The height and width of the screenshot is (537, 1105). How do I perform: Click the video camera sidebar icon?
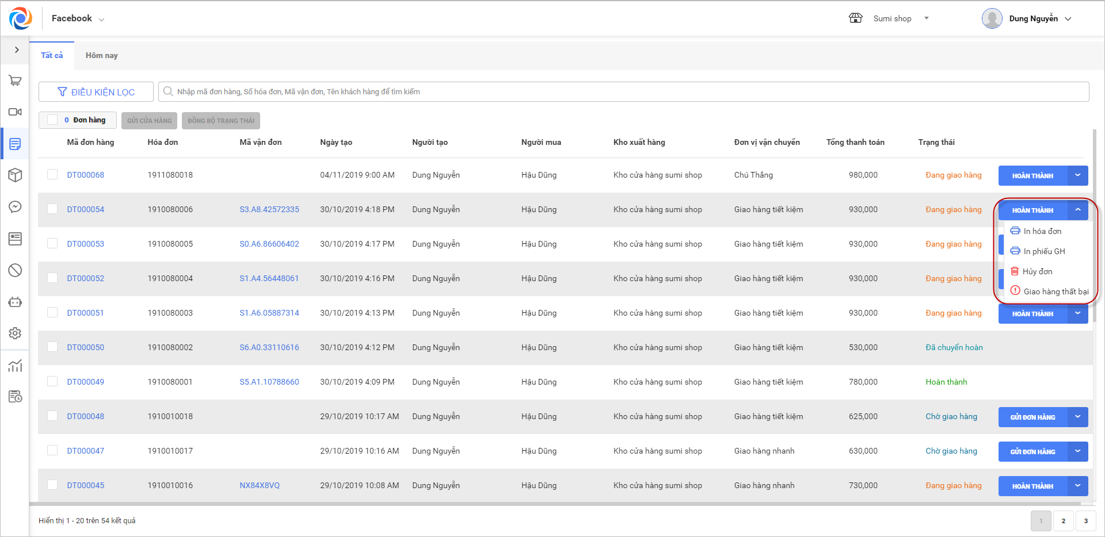point(15,112)
